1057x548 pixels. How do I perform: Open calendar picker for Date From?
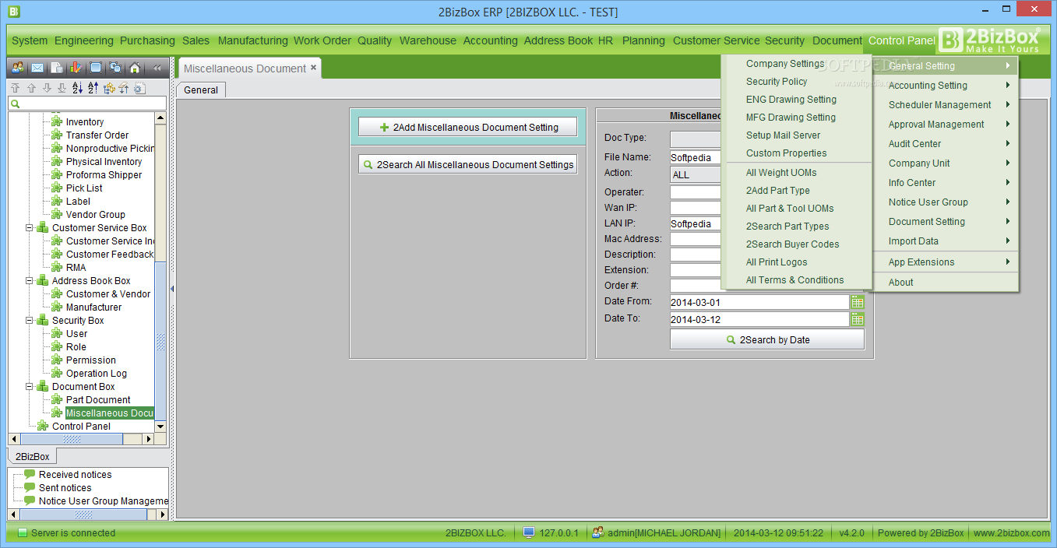pos(858,302)
